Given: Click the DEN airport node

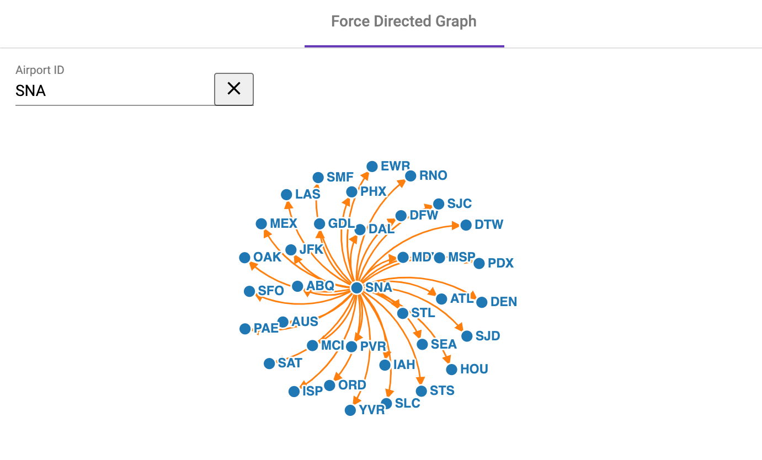Looking at the screenshot, I should tap(482, 302).
